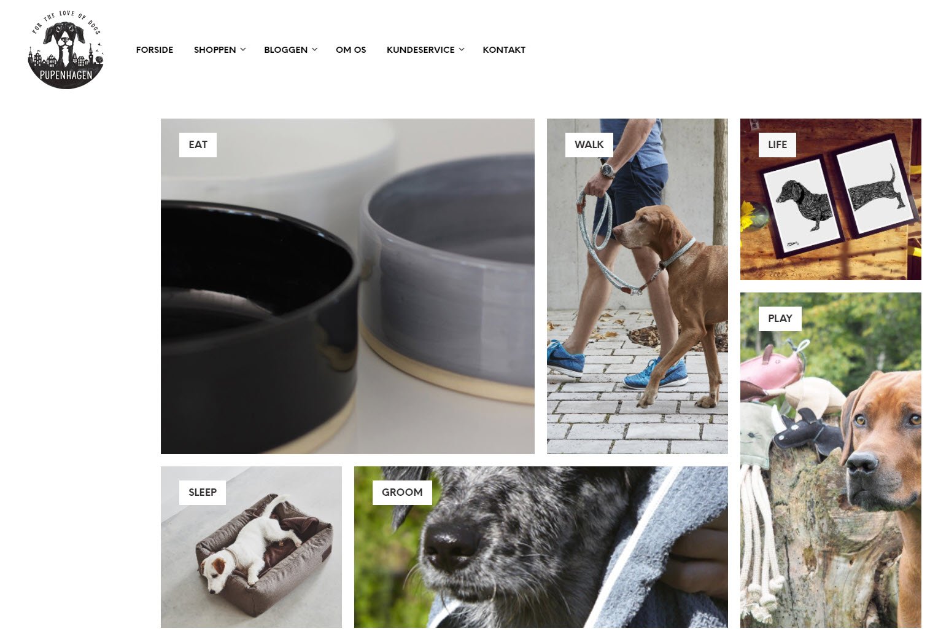This screenshot has height=631, width=930.
Task: Select the Kundeservice menu label
Action: (x=420, y=50)
